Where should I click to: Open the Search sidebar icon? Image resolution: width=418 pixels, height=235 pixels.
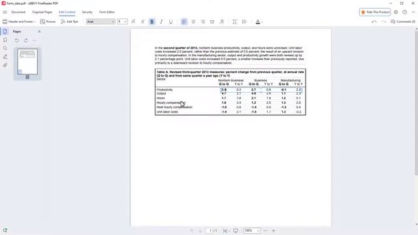pos(5,48)
